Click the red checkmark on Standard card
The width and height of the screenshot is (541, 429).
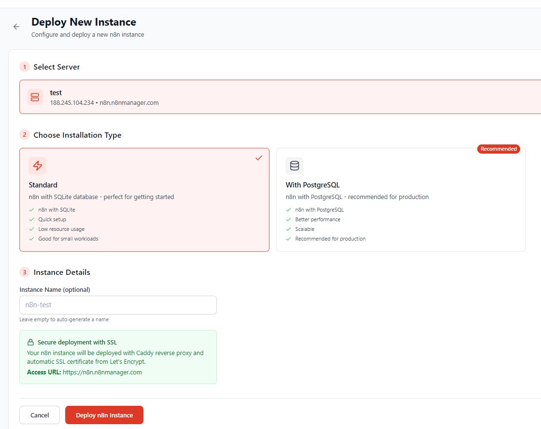coord(259,157)
